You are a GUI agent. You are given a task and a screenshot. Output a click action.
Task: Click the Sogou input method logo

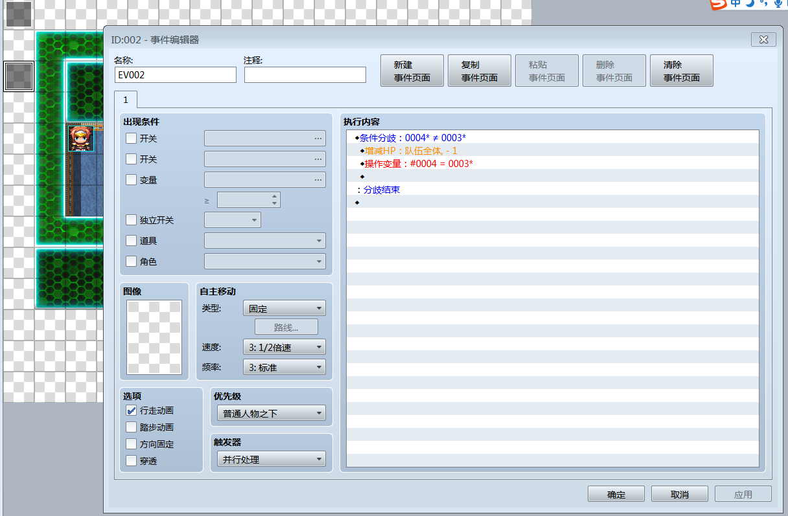point(719,4)
